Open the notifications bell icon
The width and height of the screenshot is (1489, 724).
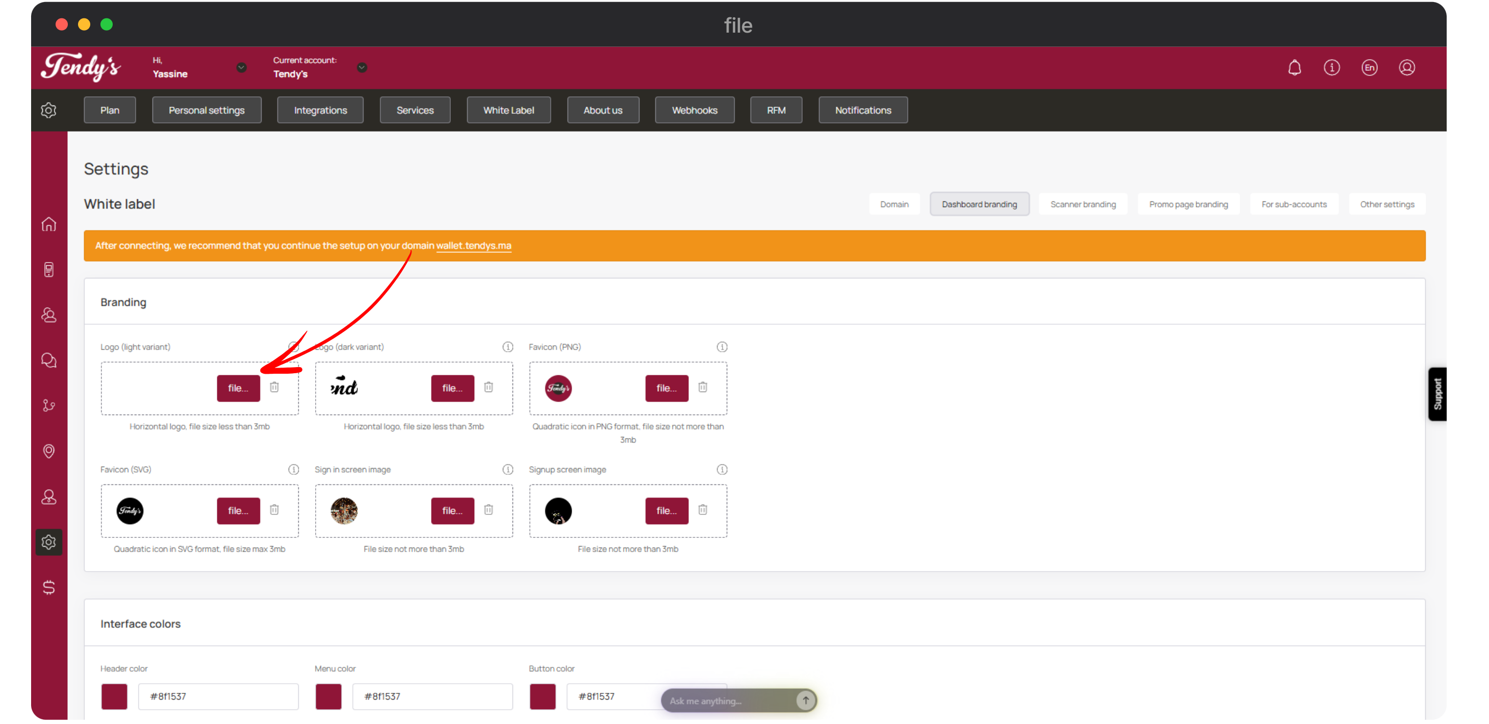tap(1294, 68)
